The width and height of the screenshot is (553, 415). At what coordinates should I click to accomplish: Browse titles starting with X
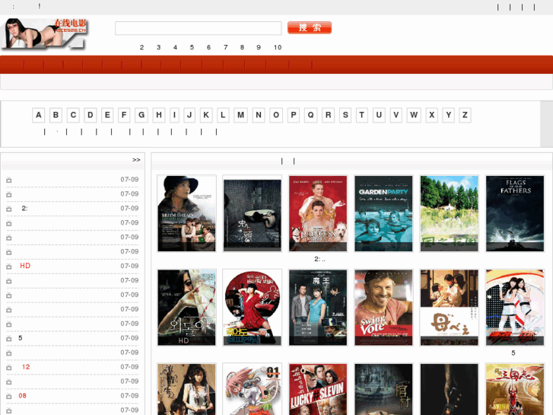tap(431, 115)
